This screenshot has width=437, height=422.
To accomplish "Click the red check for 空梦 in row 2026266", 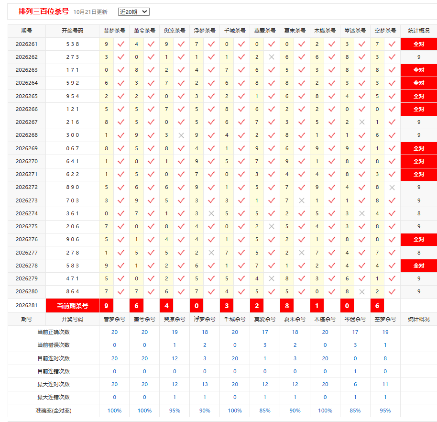I will tap(392, 109).
